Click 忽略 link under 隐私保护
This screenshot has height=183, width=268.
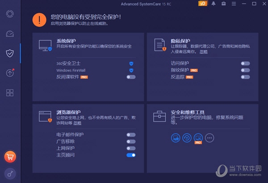(x=203, y=52)
